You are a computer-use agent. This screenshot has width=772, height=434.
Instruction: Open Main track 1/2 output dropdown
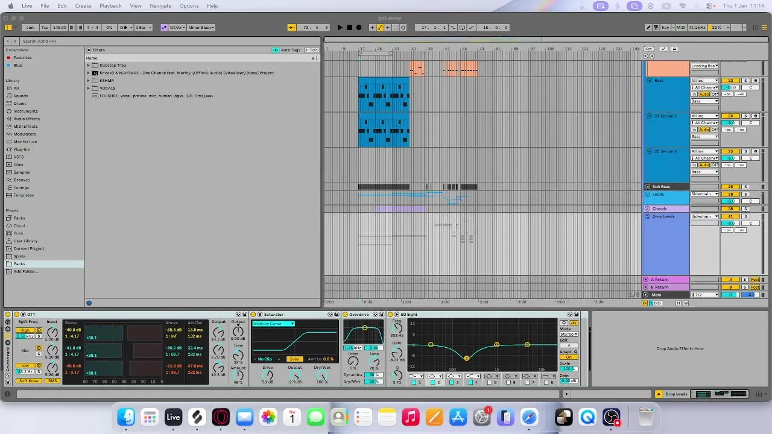click(705, 295)
